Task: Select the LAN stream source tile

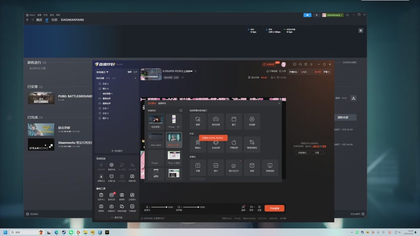Action: click(252, 145)
